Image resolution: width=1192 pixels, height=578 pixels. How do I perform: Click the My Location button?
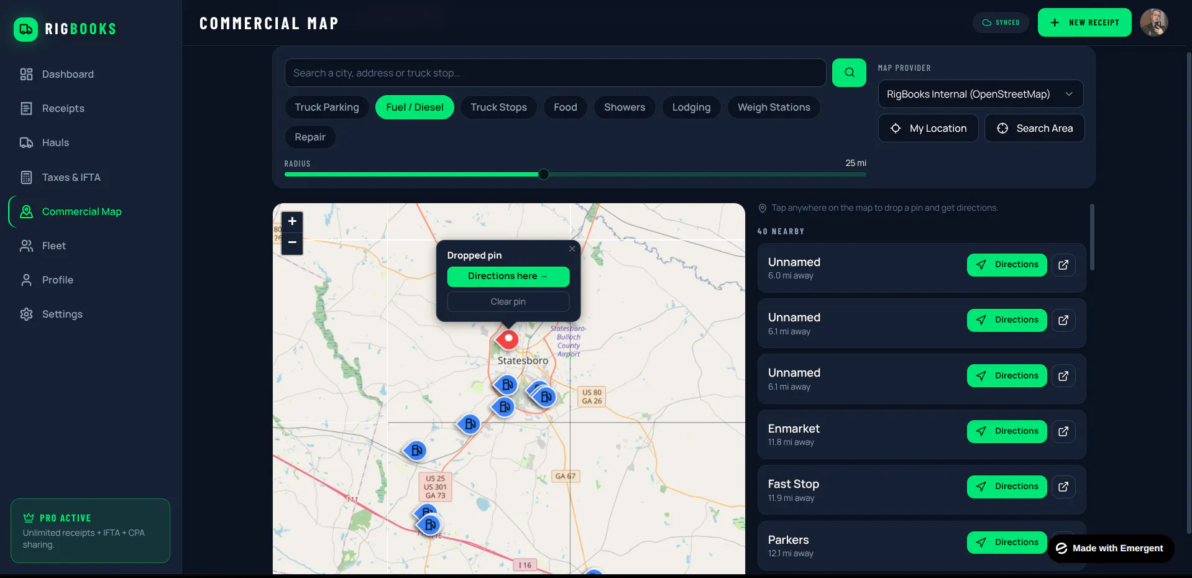tap(928, 128)
